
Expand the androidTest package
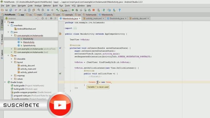point(12,49)
